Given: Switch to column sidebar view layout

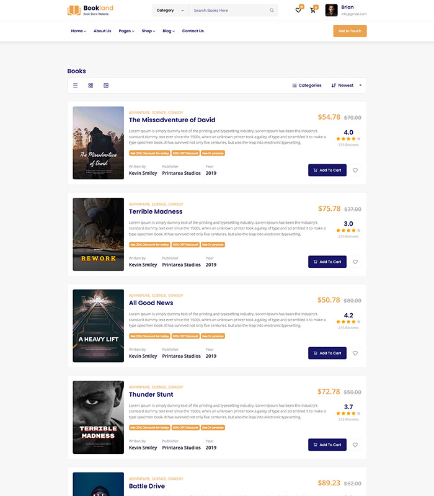Looking at the screenshot, I should tap(106, 86).
